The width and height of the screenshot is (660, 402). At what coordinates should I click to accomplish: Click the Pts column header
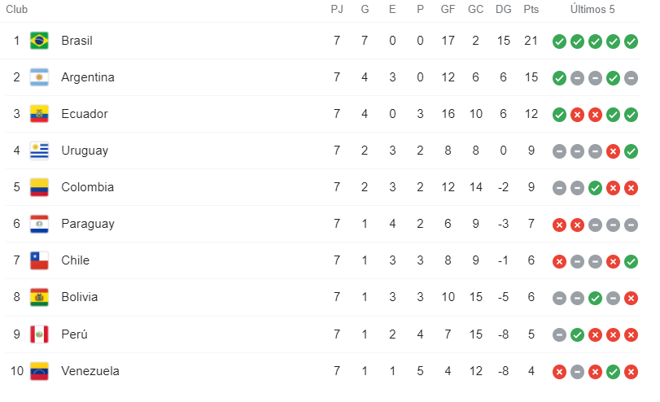click(531, 10)
